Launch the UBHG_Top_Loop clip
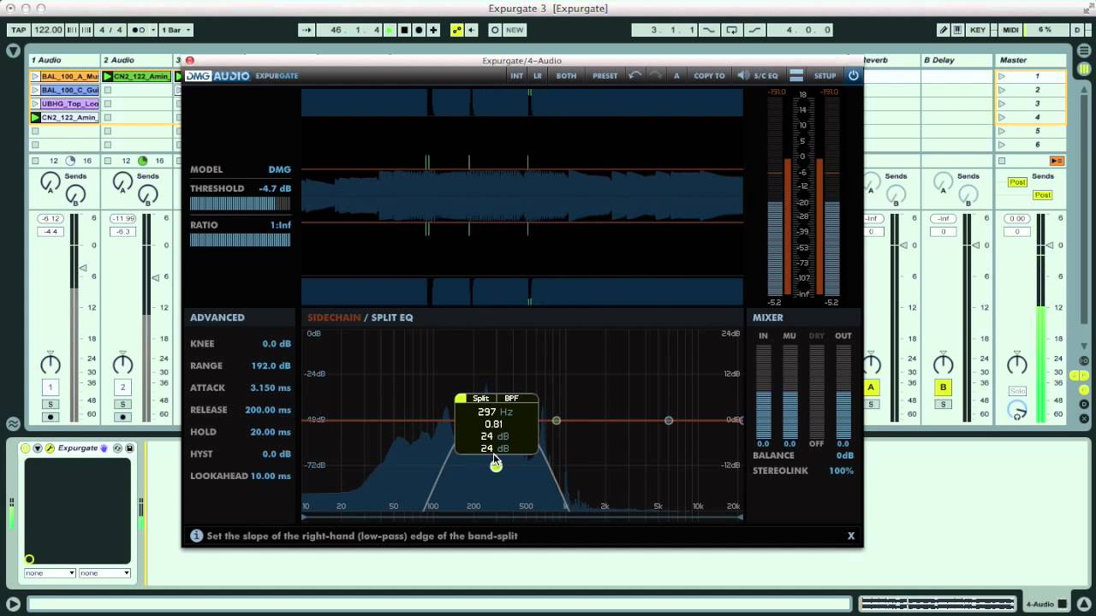Image resolution: width=1096 pixels, height=616 pixels. click(x=35, y=104)
